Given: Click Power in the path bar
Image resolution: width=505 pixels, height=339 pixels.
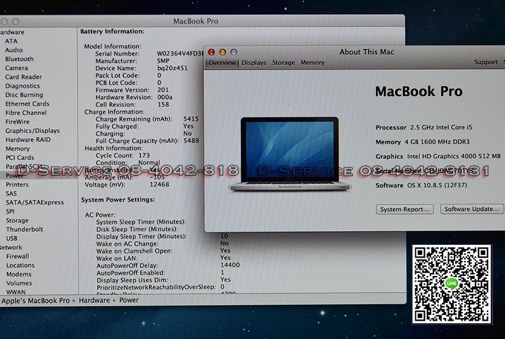Looking at the screenshot, I should pos(129,300).
